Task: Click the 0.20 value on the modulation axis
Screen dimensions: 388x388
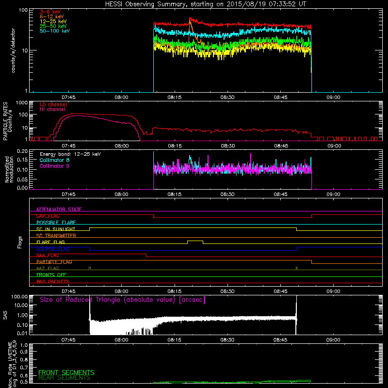Action: point(22,151)
